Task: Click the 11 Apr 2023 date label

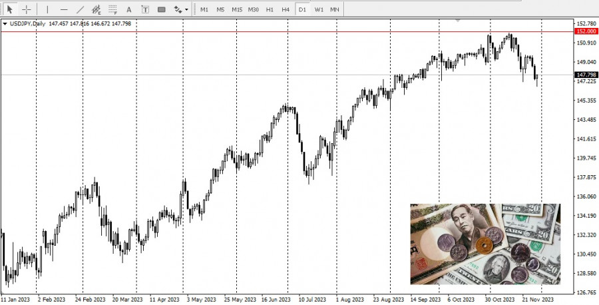Action: tap(164, 299)
